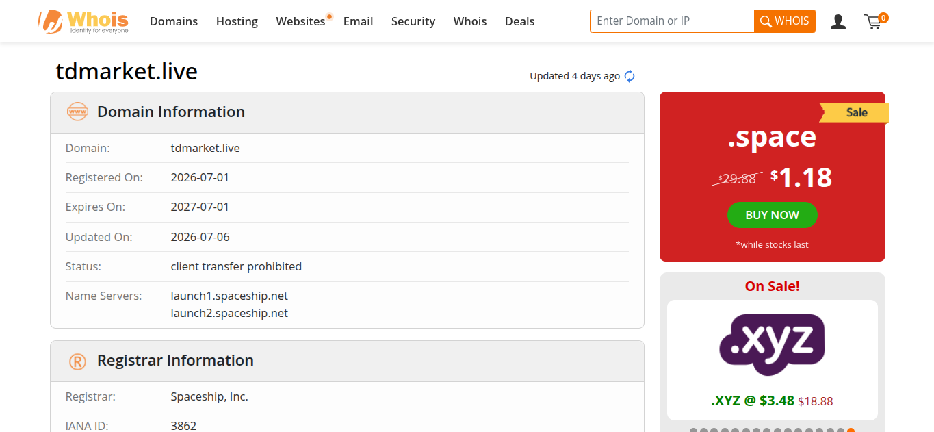This screenshot has height=432, width=934.
Task: Open the Websites menu
Action: click(x=300, y=21)
